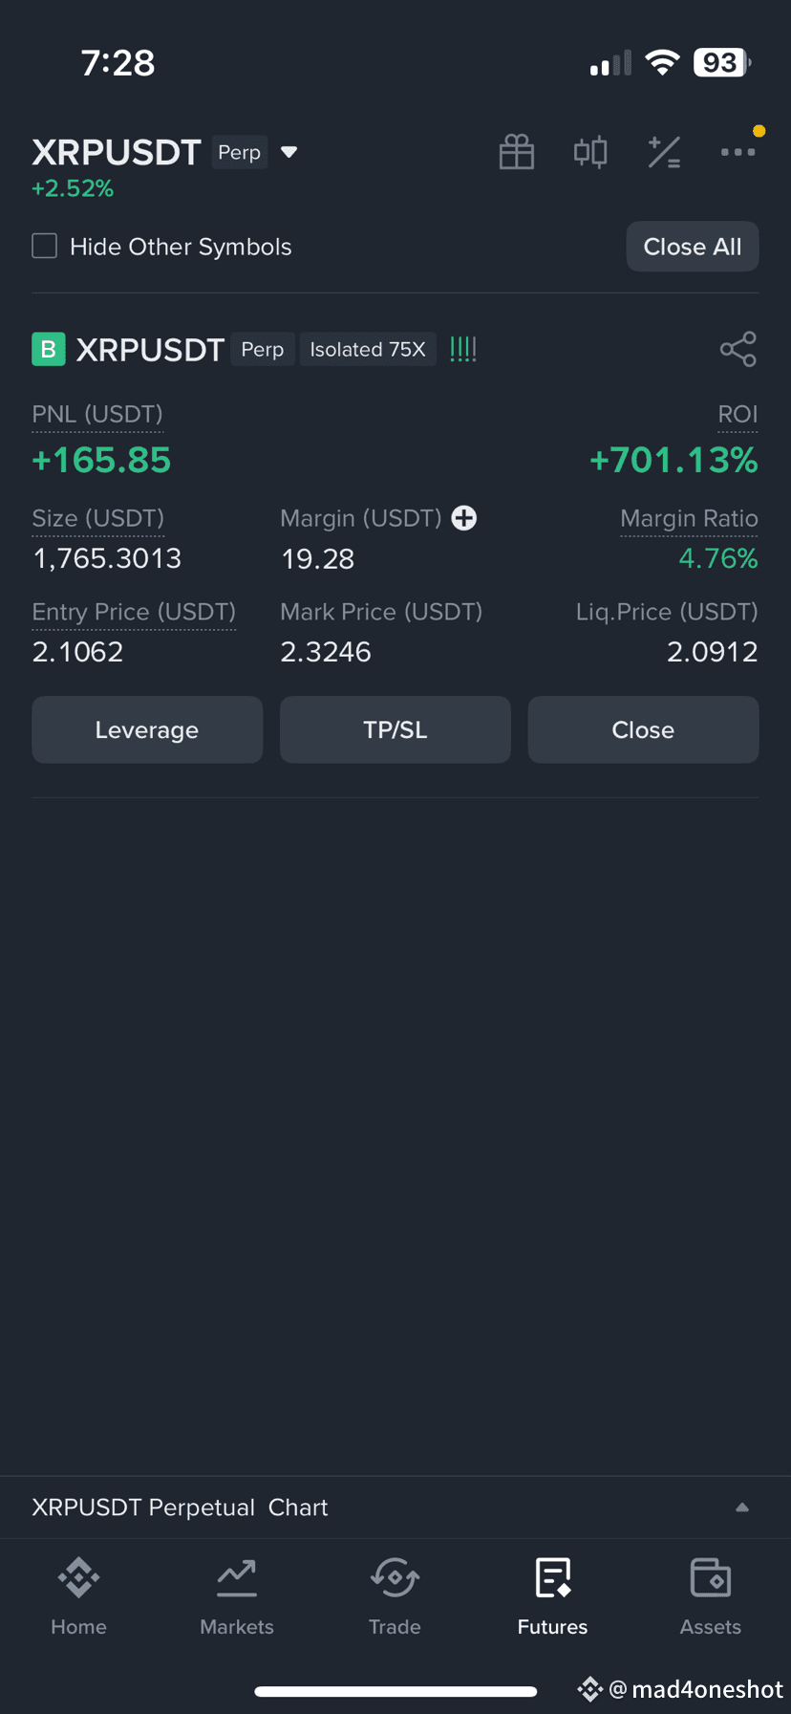
Task: Add margin with the plus icon
Action: 464,518
